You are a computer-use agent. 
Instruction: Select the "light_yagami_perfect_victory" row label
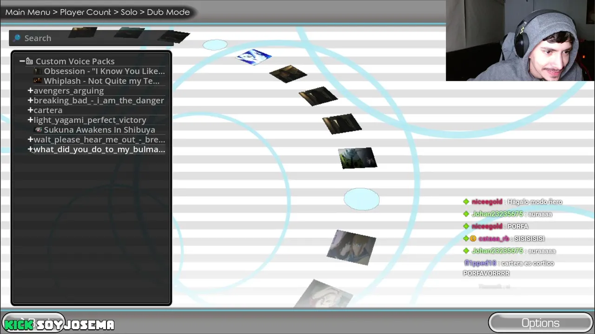(x=90, y=120)
